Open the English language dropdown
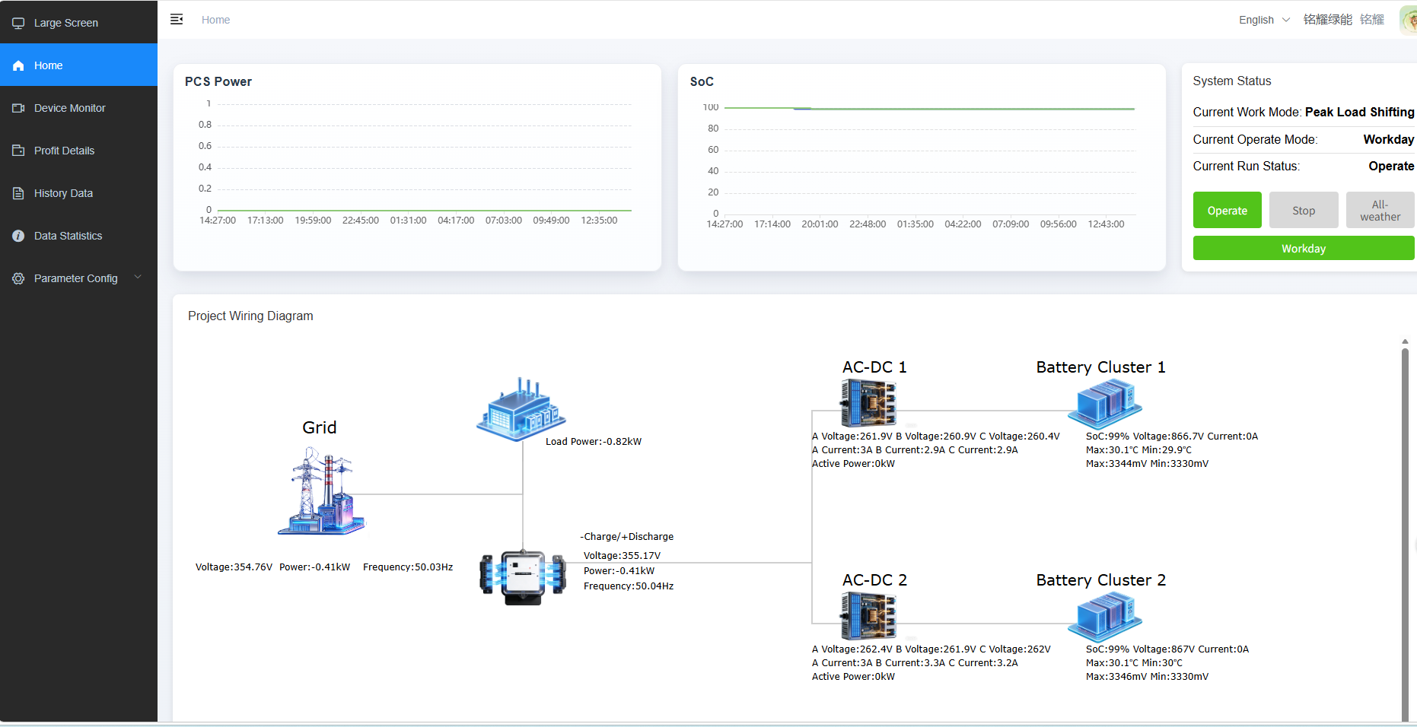 (1256, 20)
